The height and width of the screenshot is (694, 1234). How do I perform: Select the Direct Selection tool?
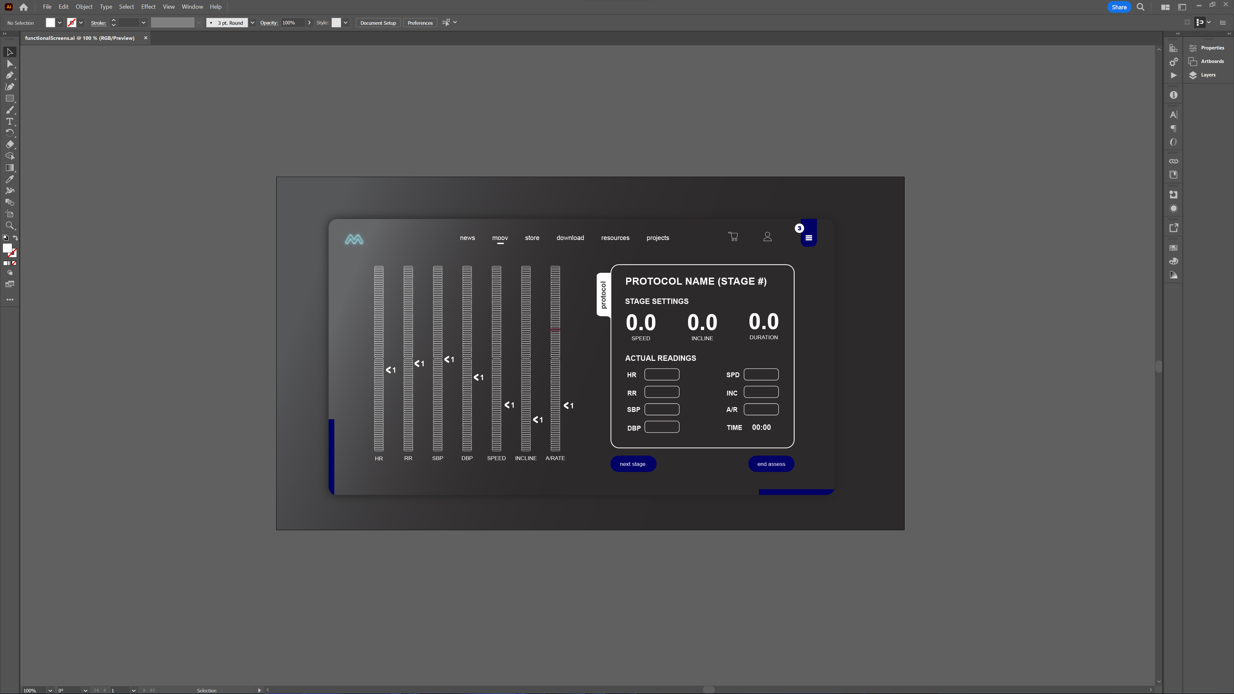[x=10, y=64]
